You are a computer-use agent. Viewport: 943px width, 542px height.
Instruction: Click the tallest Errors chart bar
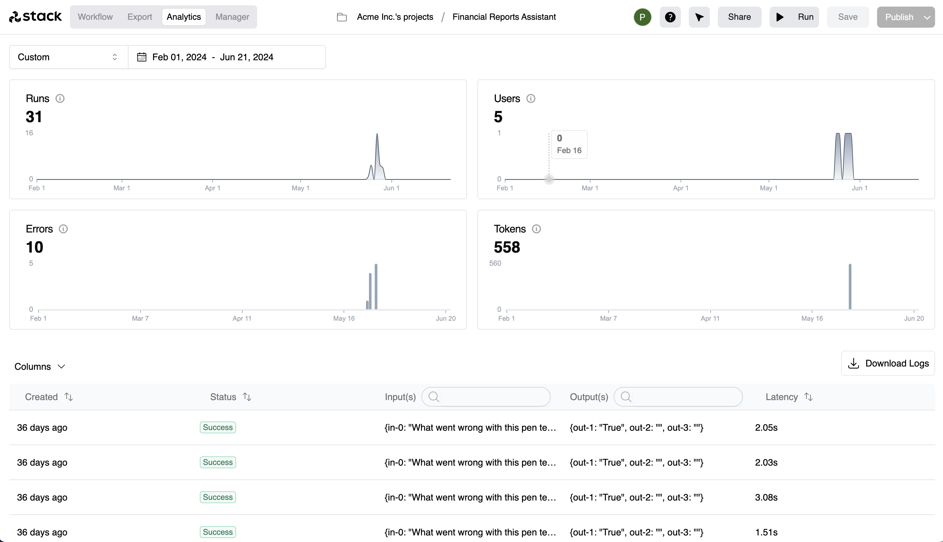[x=376, y=286]
